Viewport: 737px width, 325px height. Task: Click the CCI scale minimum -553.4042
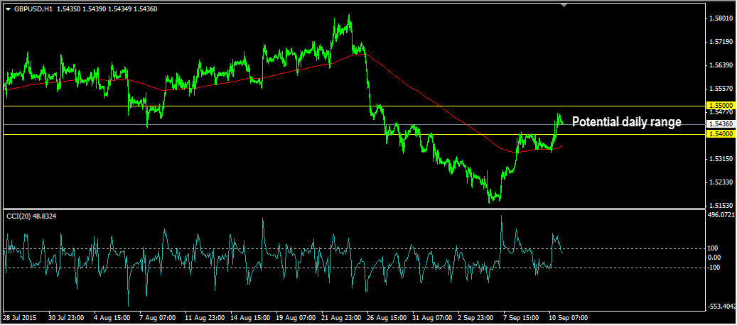(x=721, y=307)
